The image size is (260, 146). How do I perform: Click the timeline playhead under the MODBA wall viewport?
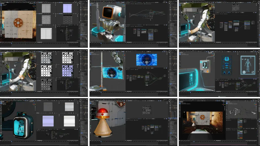click(x=11, y=43)
